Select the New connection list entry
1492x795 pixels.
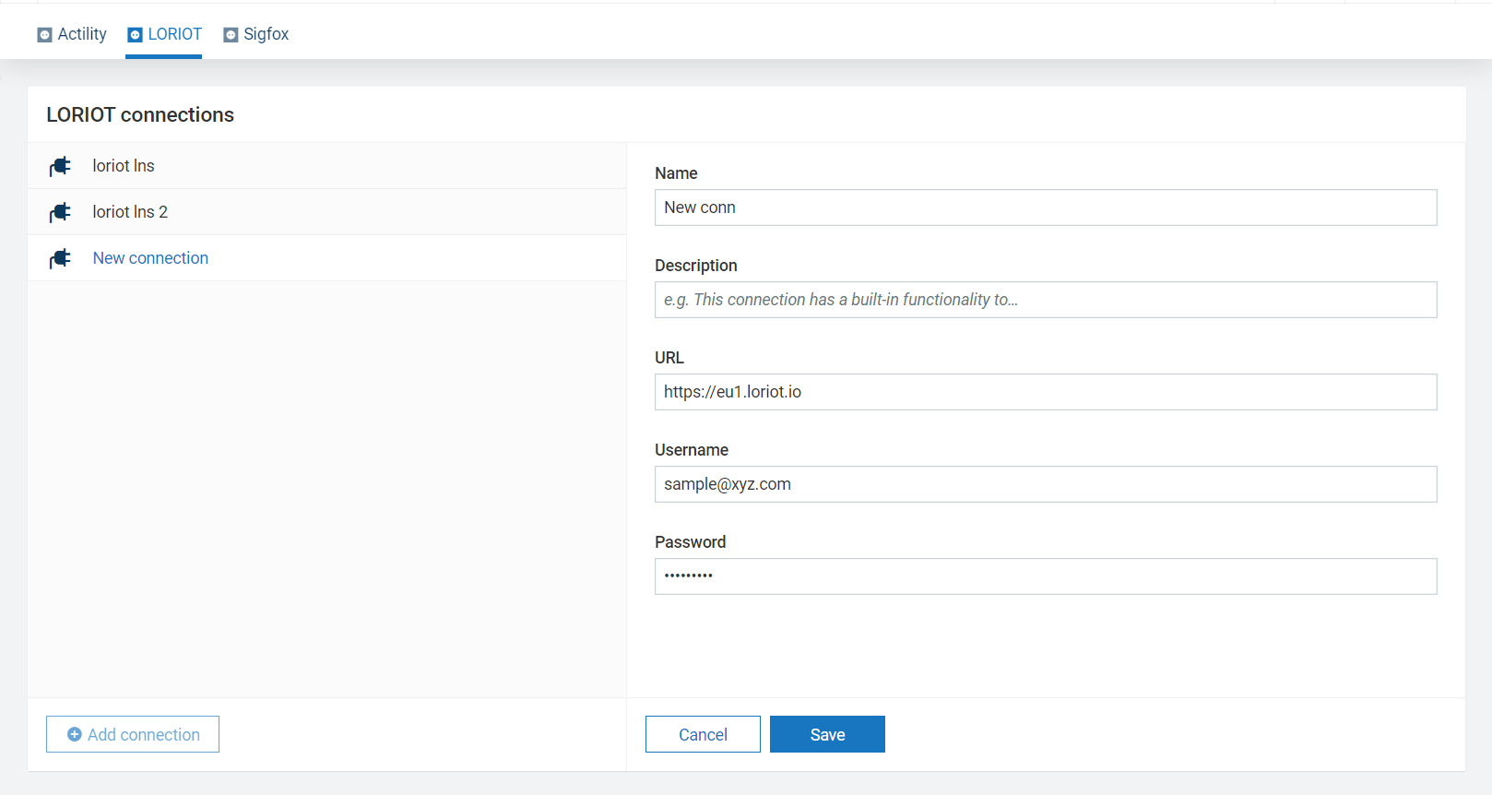150,258
